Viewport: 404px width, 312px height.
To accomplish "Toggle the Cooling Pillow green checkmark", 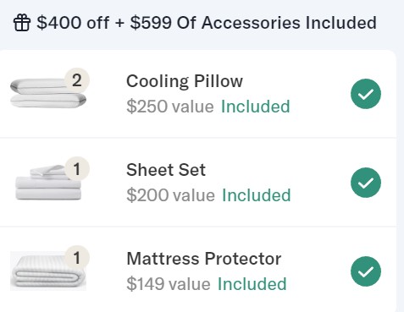I will (x=366, y=94).
